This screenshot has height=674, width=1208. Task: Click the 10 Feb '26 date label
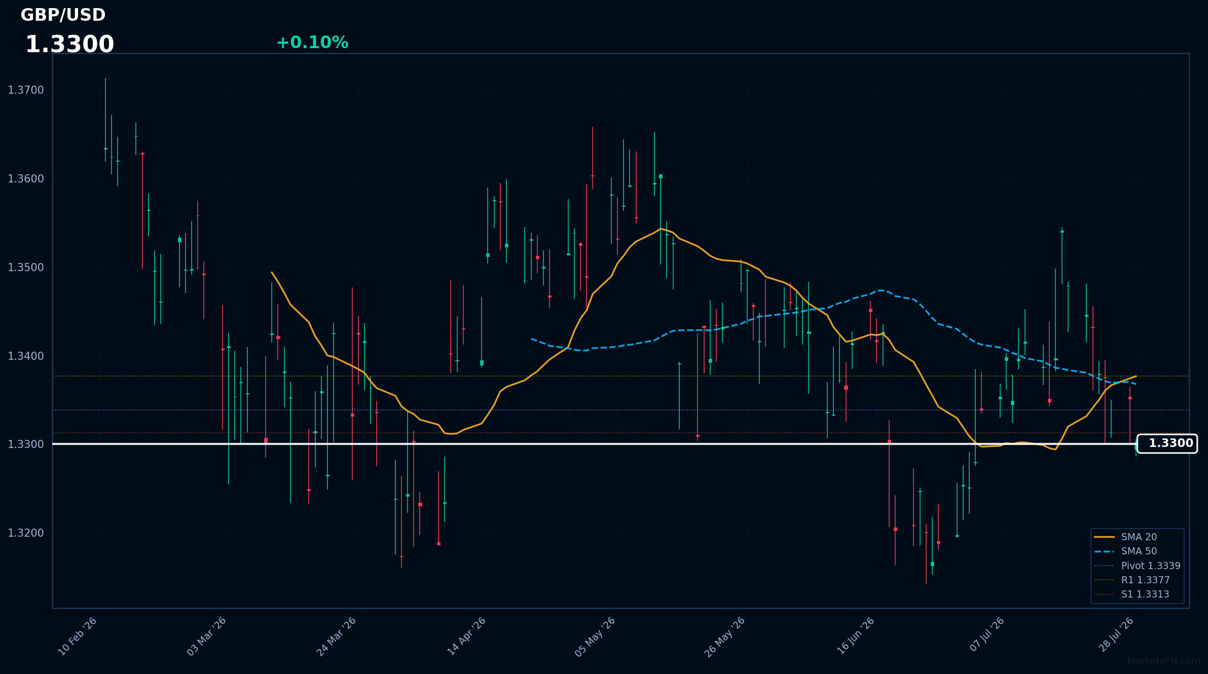77,636
